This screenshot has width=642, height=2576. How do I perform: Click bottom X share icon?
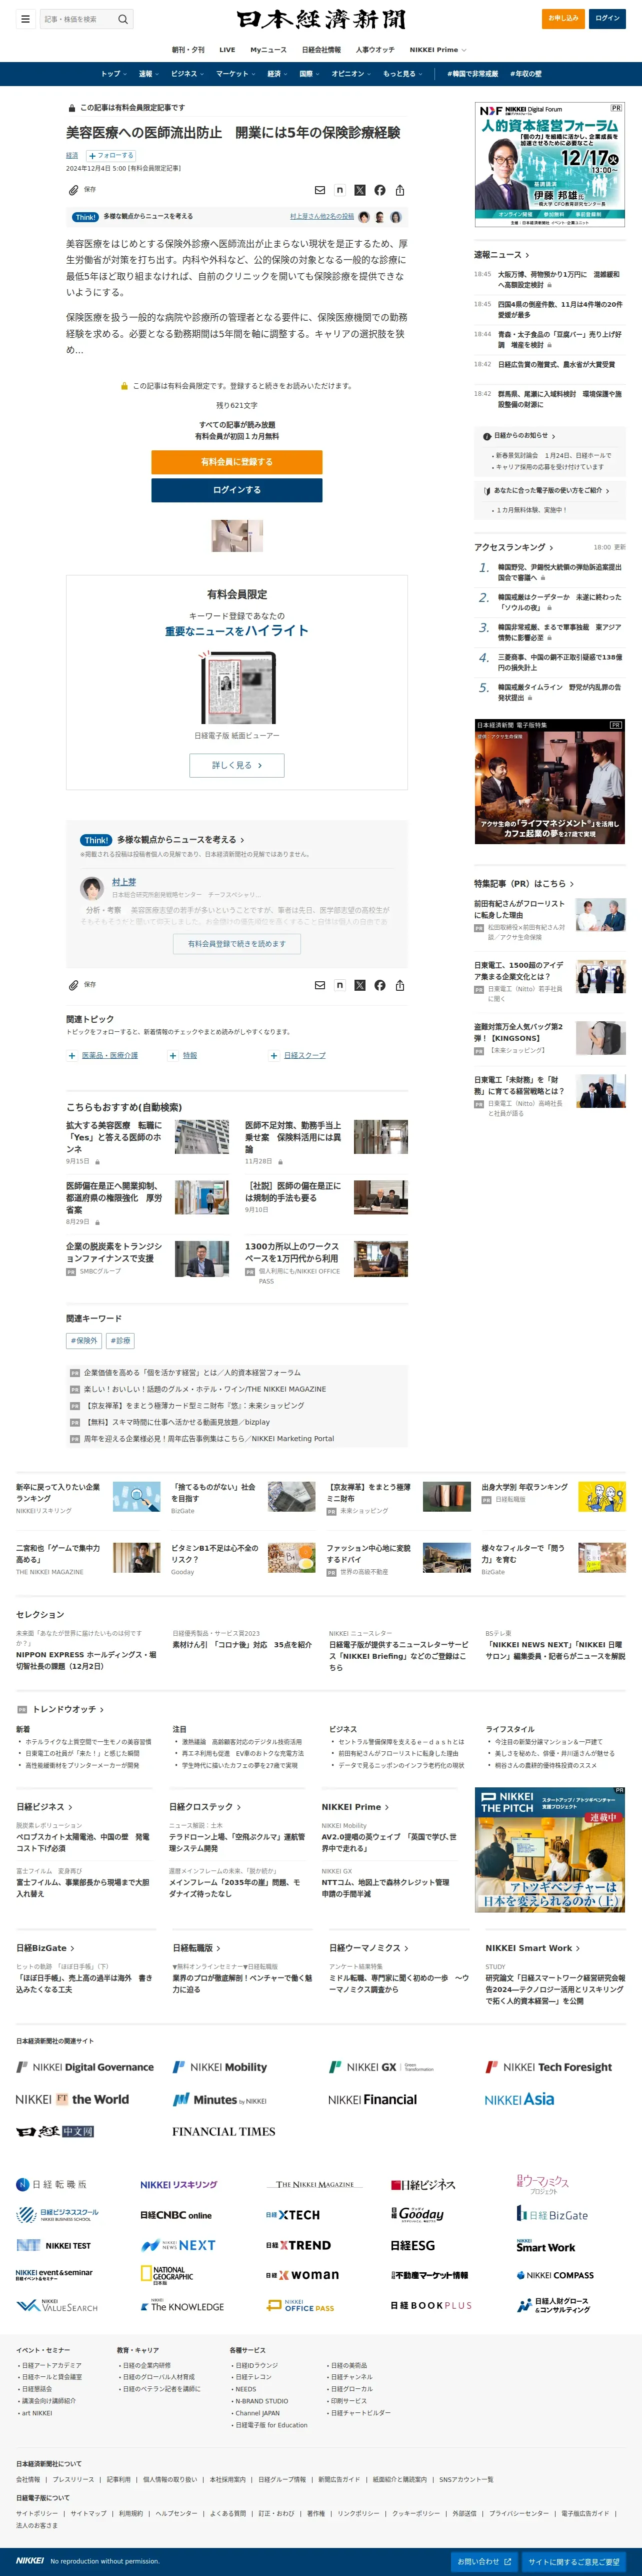[360, 985]
